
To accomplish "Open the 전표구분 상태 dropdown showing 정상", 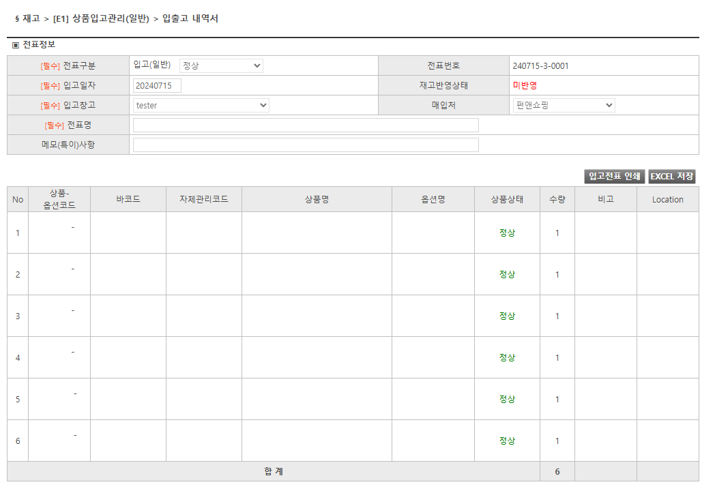I will [220, 65].
